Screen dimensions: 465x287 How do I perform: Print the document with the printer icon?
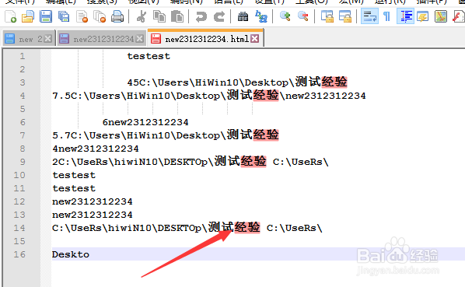point(117,16)
